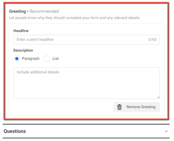Screen dimensions: 174x141
Task: Choose the List description label
Action: tap(55, 58)
